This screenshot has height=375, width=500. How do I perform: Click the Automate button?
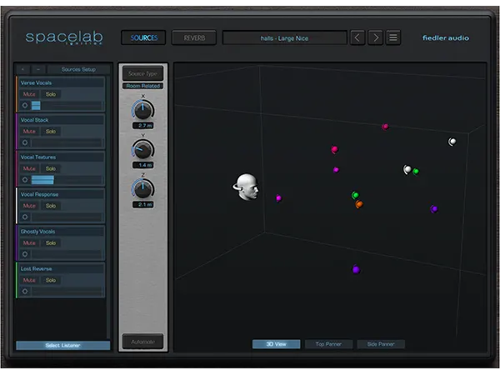pyautogui.click(x=142, y=342)
